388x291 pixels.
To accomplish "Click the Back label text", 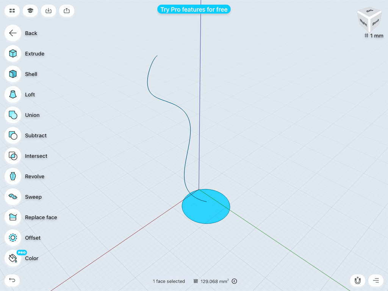I will point(31,33).
